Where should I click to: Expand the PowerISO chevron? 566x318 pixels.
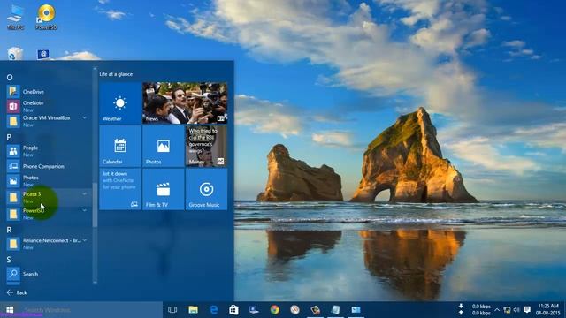pyautogui.click(x=85, y=210)
